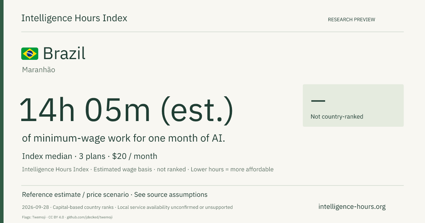Click the Not country-ranked text
Viewport: 425px width, 223px height.
337,116
